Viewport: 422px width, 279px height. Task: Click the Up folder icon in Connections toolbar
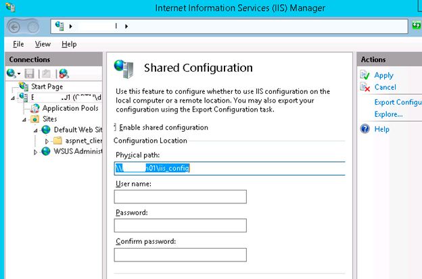click(x=46, y=74)
